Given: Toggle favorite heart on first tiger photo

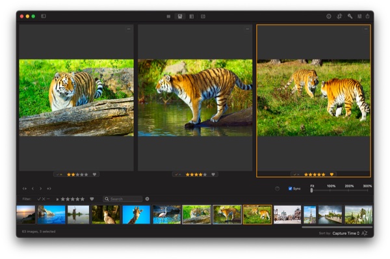Looking at the screenshot, I should point(94,174).
